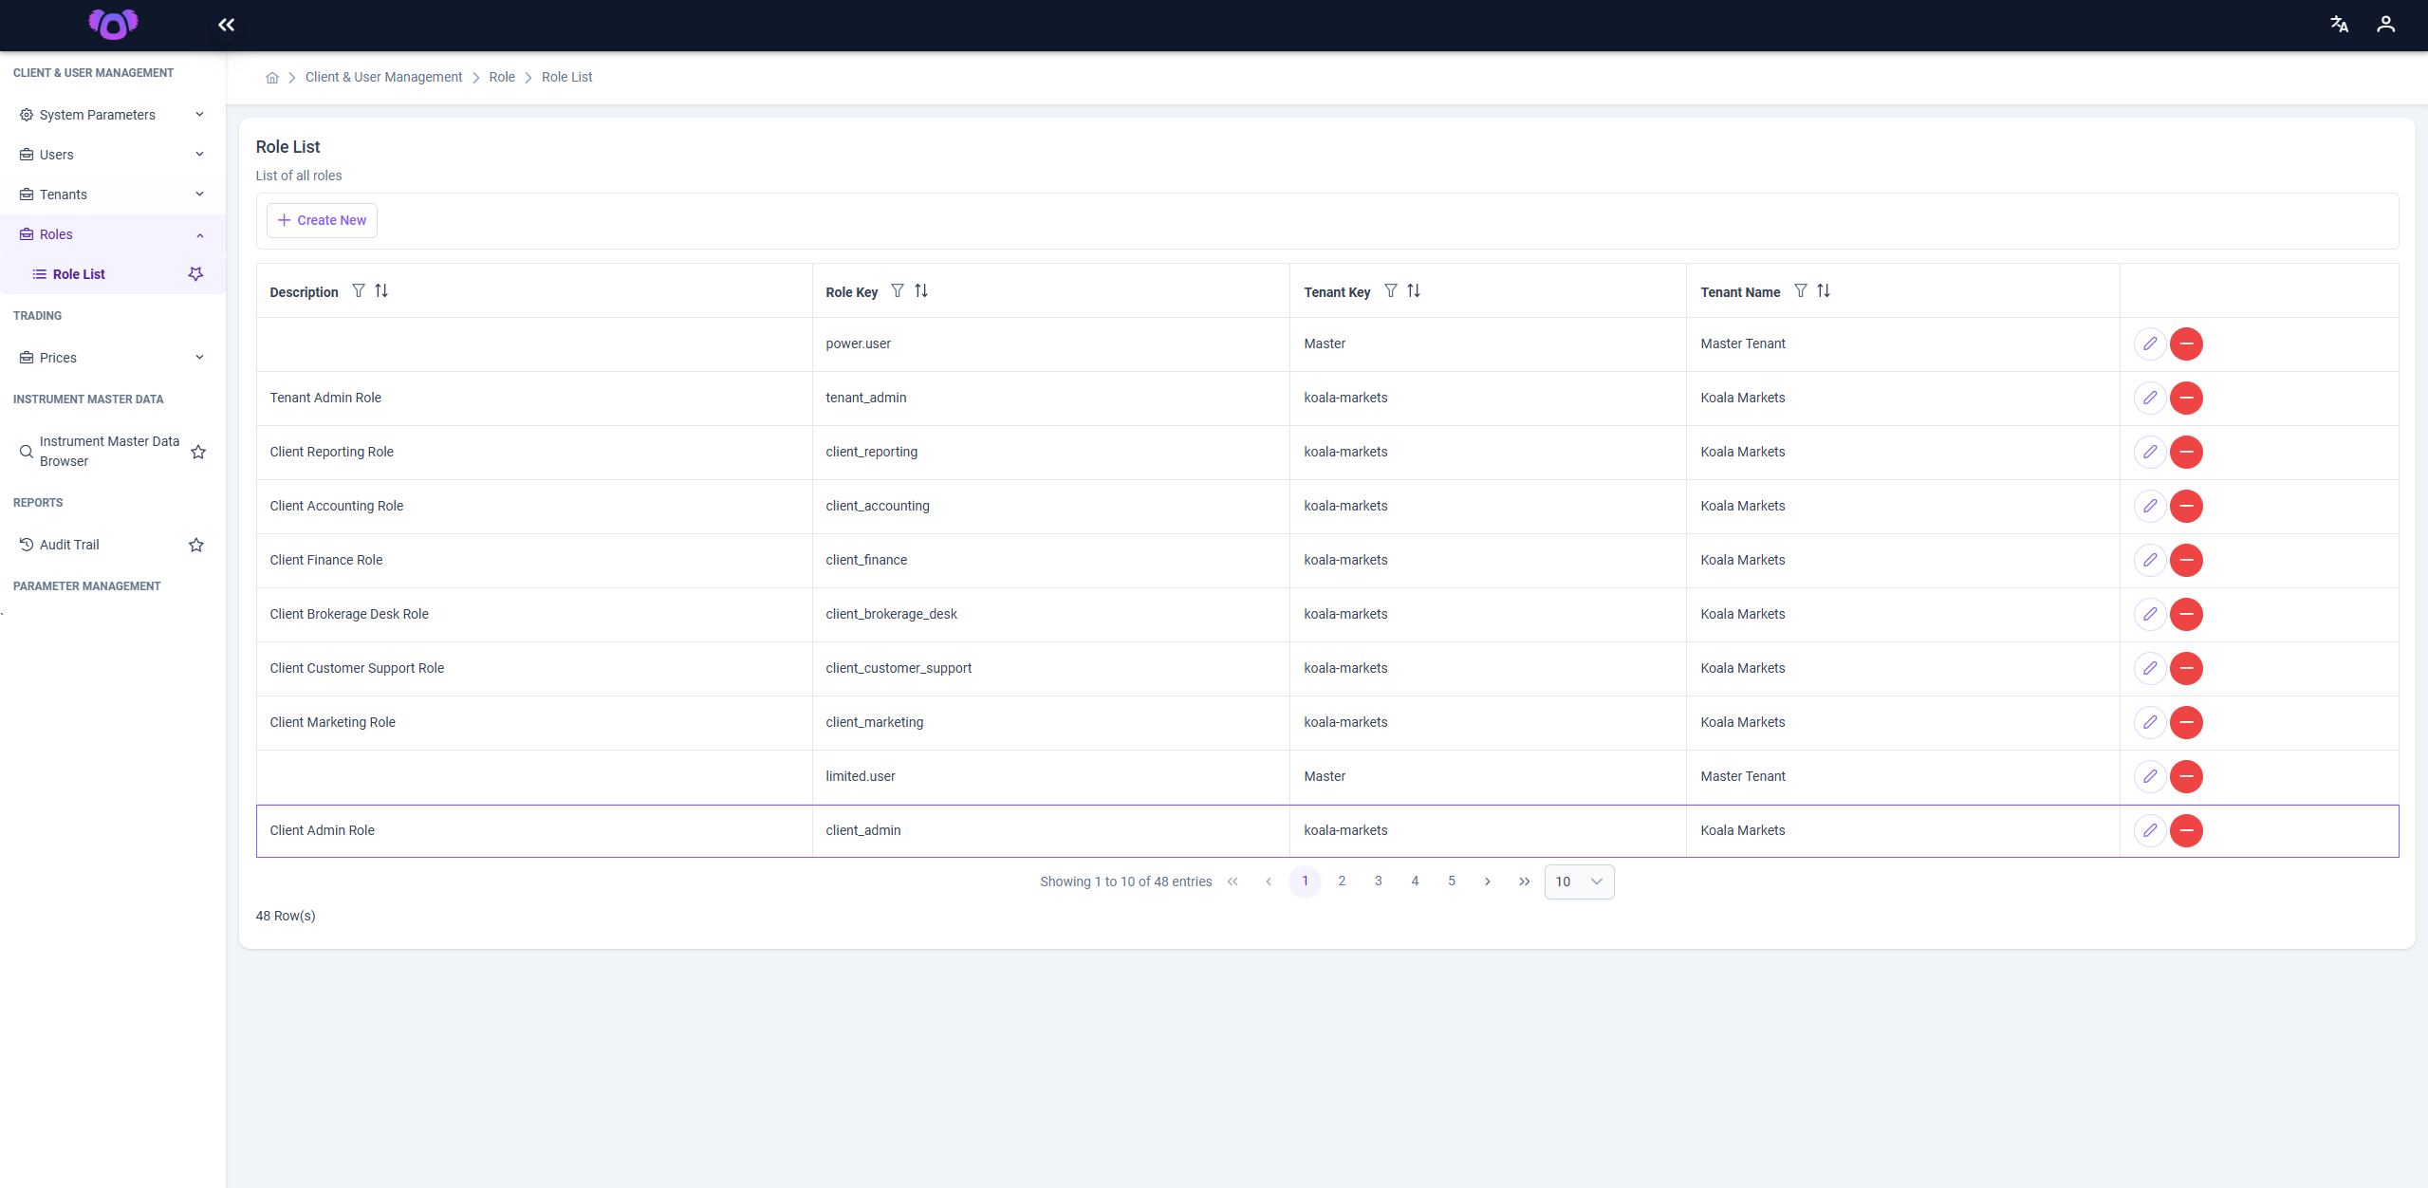Go to the next page arrow
The height and width of the screenshot is (1188, 2428).
point(1488,882)
